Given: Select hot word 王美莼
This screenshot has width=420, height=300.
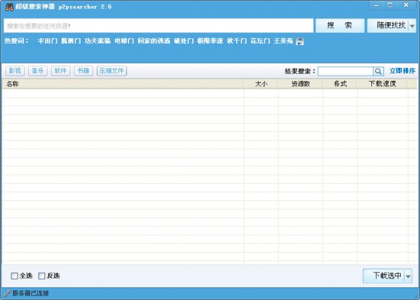Looking at the screenshot, I should coord(284,41).
